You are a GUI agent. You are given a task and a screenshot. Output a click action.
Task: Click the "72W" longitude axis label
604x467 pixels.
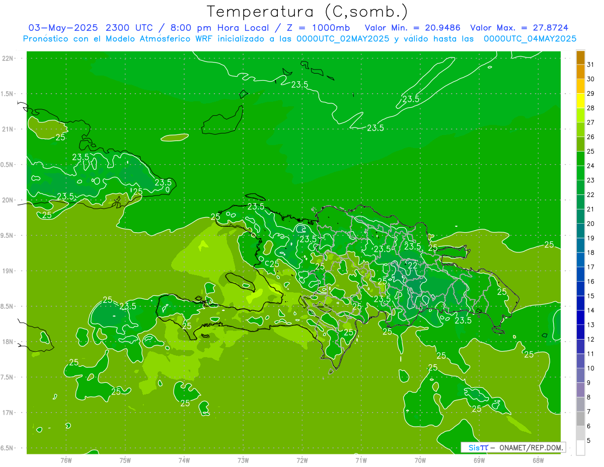click(302, 460)
